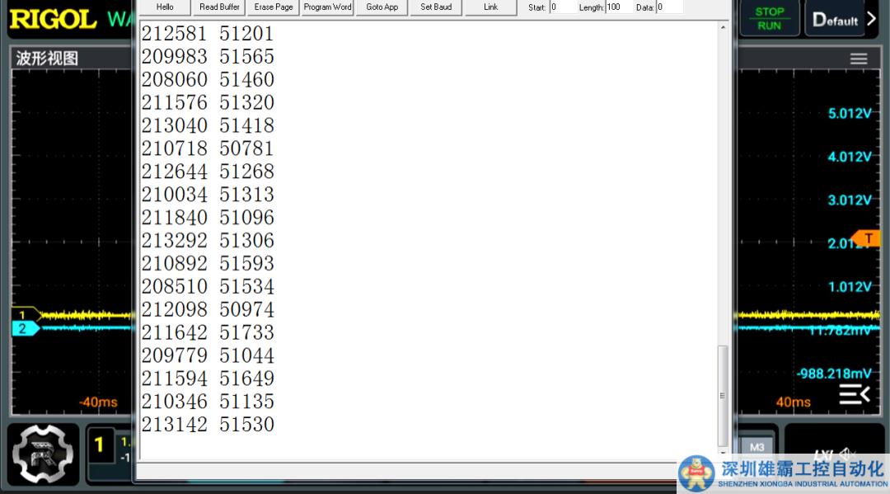Screen dimensions: 890x494
Task: Select the Goto App toolbar button
Action: tap(382, 7)
